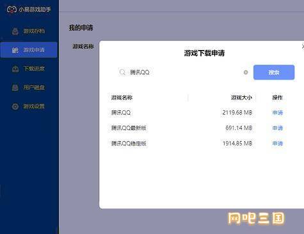
Task: Click the 用户磁盘 sidebar icon
Action: pyautogui.click(x=15, y=88)
